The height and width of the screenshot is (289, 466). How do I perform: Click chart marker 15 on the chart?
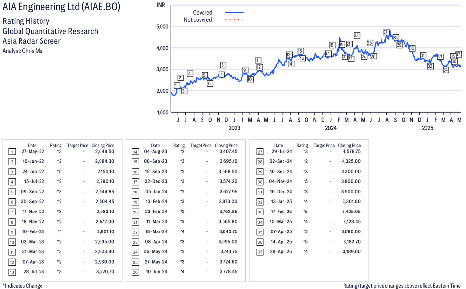point(300,51)
